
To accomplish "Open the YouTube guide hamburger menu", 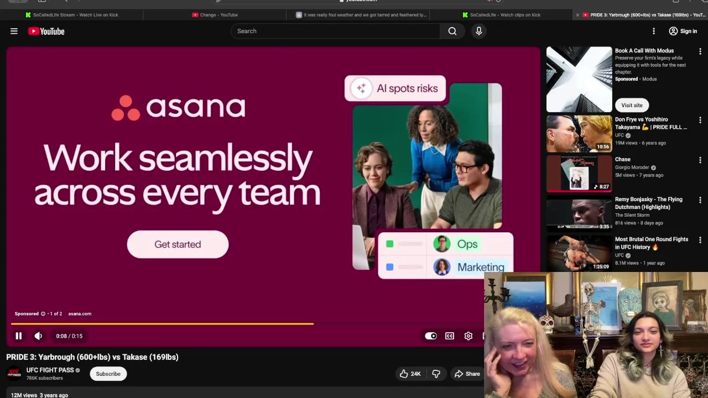I will pyautogui.click(x=14, y=32).
